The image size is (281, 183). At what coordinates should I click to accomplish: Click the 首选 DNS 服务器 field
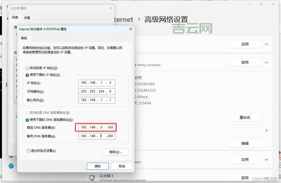point(97,127)
